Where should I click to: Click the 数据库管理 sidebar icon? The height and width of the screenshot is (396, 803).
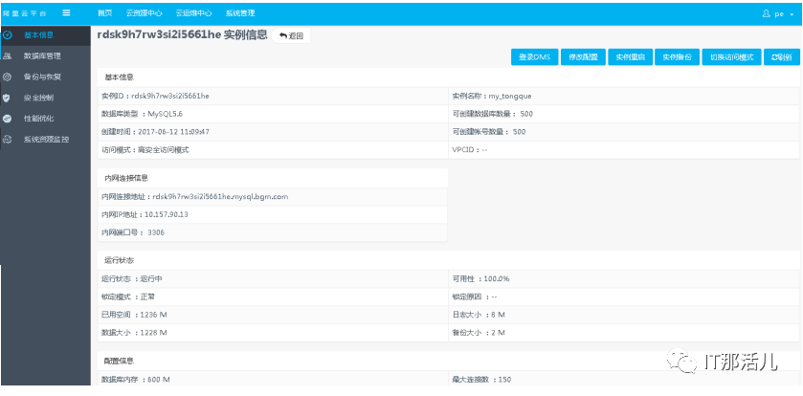pos(7,56)
